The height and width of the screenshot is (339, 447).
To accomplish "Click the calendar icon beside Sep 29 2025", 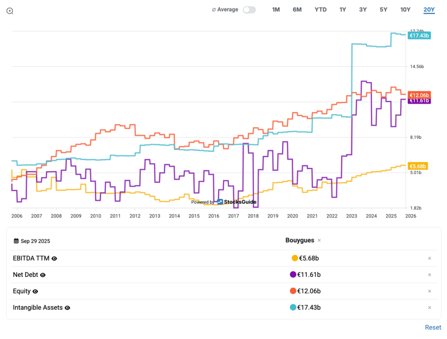I will (16, 241).
